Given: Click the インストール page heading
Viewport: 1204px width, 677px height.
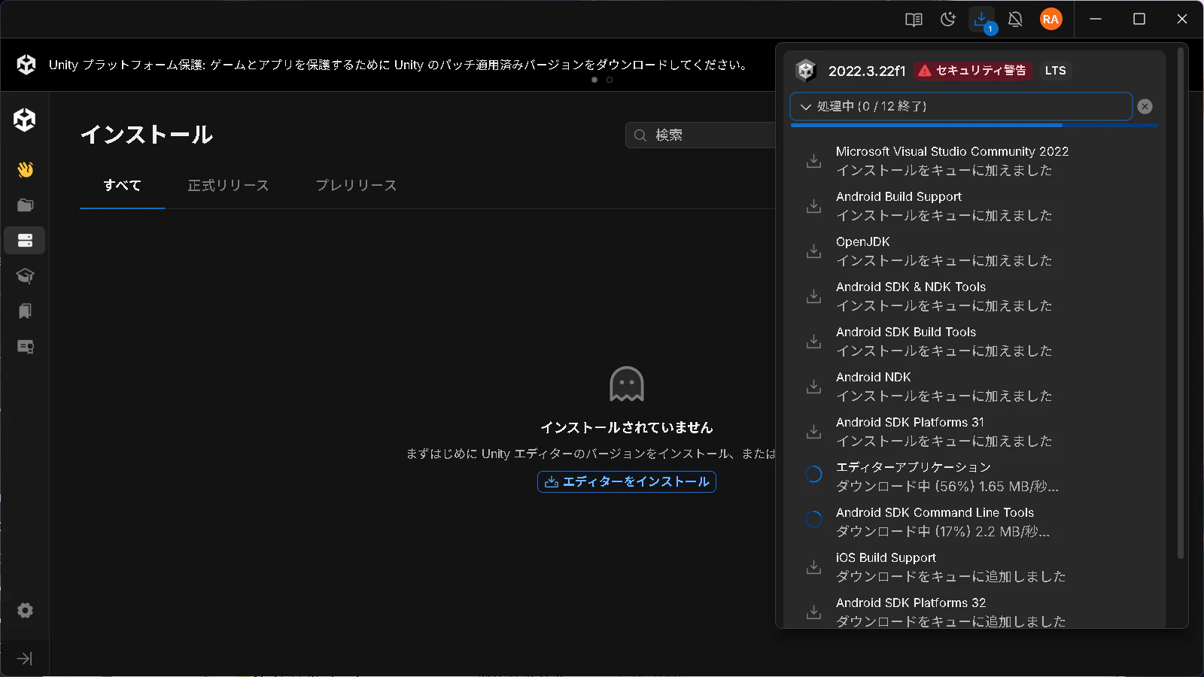Looking at the screenshot, I should coord(147,135).
